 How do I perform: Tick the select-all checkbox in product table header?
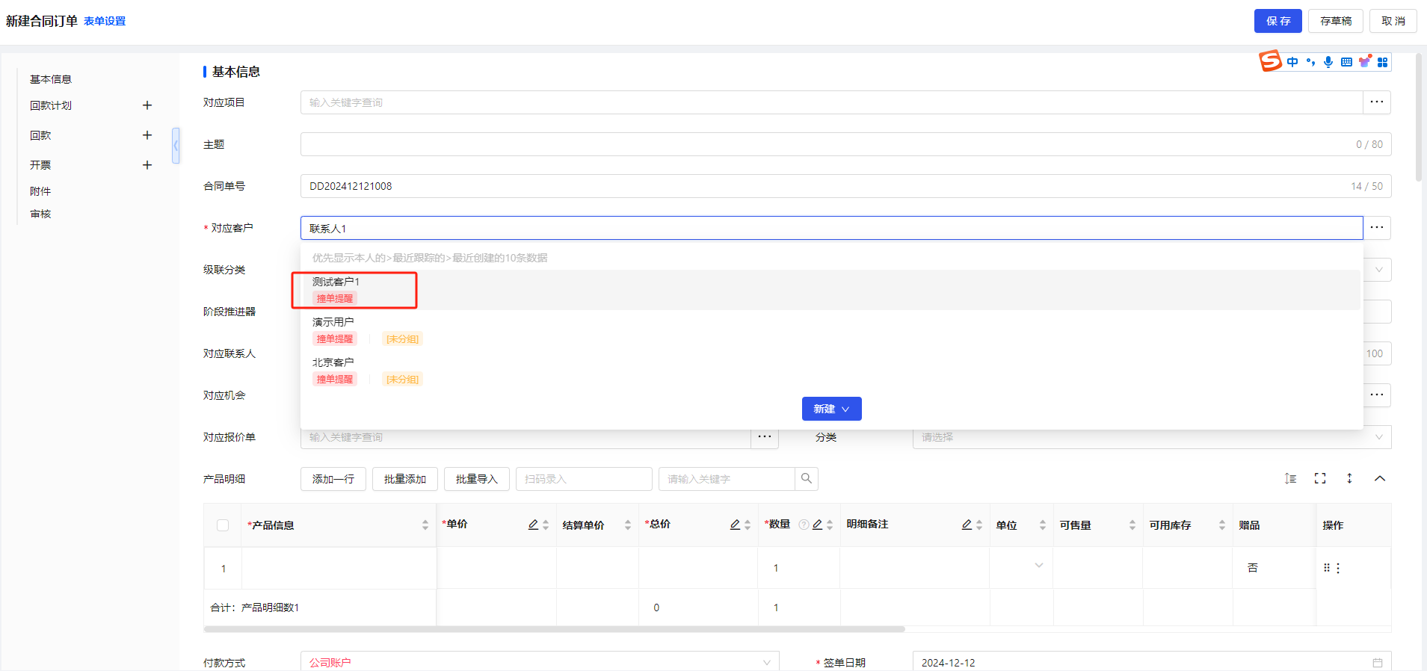click(223, 525)
